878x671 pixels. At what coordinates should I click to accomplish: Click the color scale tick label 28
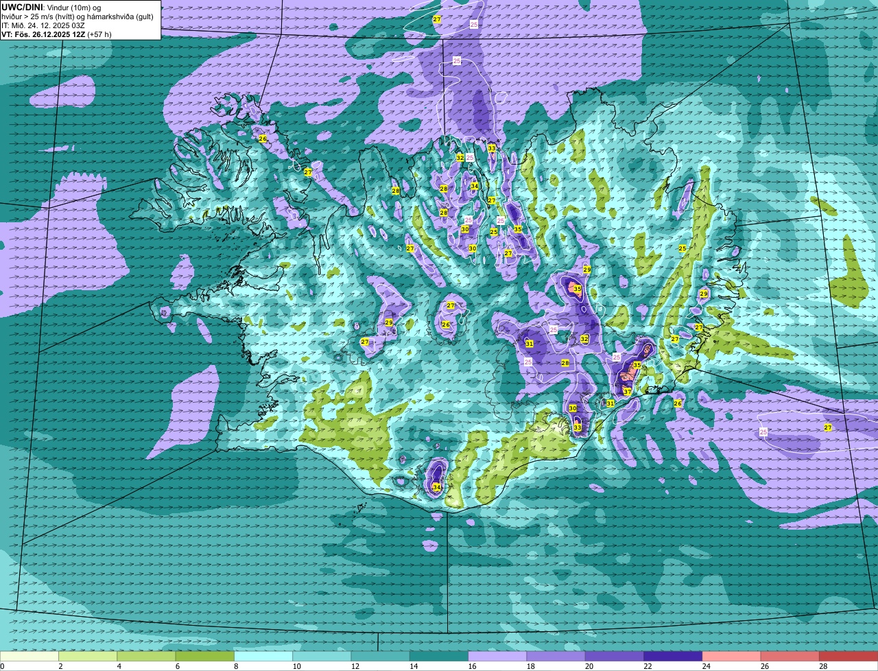(x=822, y=666)
